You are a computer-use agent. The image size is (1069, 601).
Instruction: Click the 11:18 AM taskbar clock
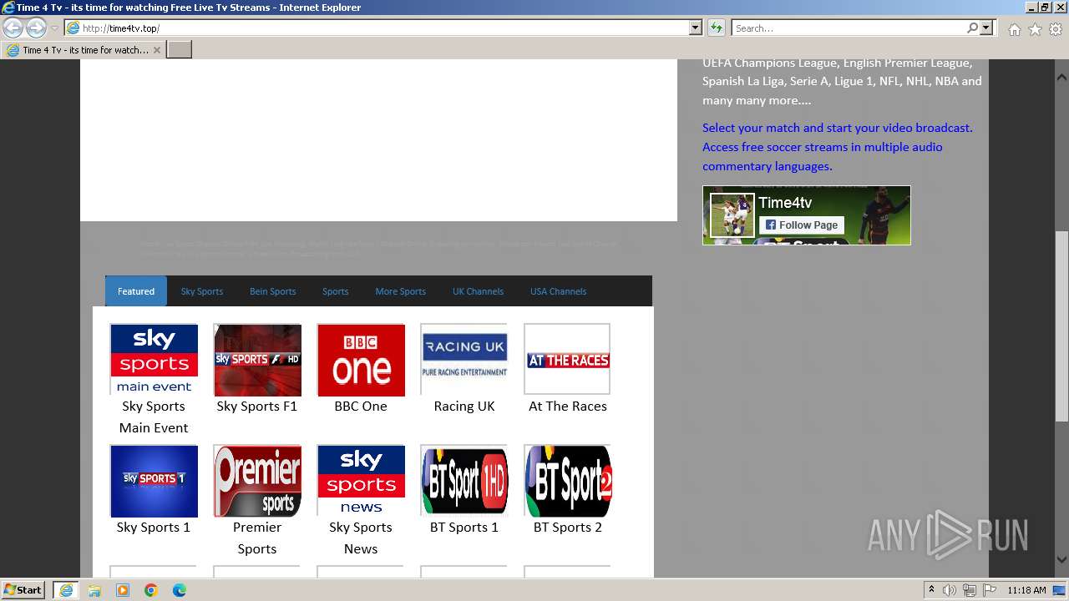click(1026, 590)
